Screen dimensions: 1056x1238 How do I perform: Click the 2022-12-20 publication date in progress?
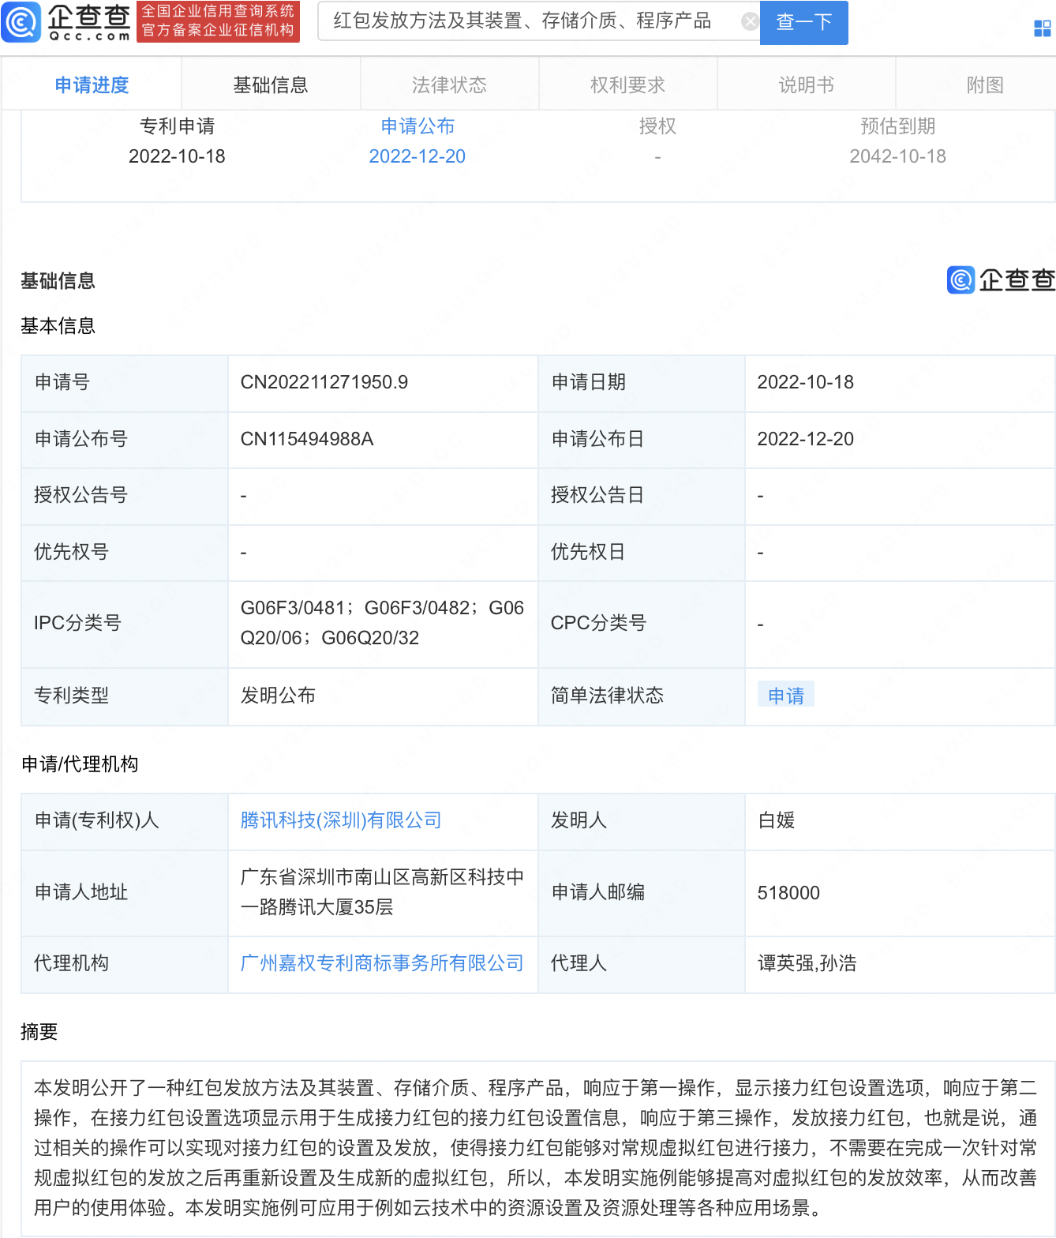click(x=417, y=156)
